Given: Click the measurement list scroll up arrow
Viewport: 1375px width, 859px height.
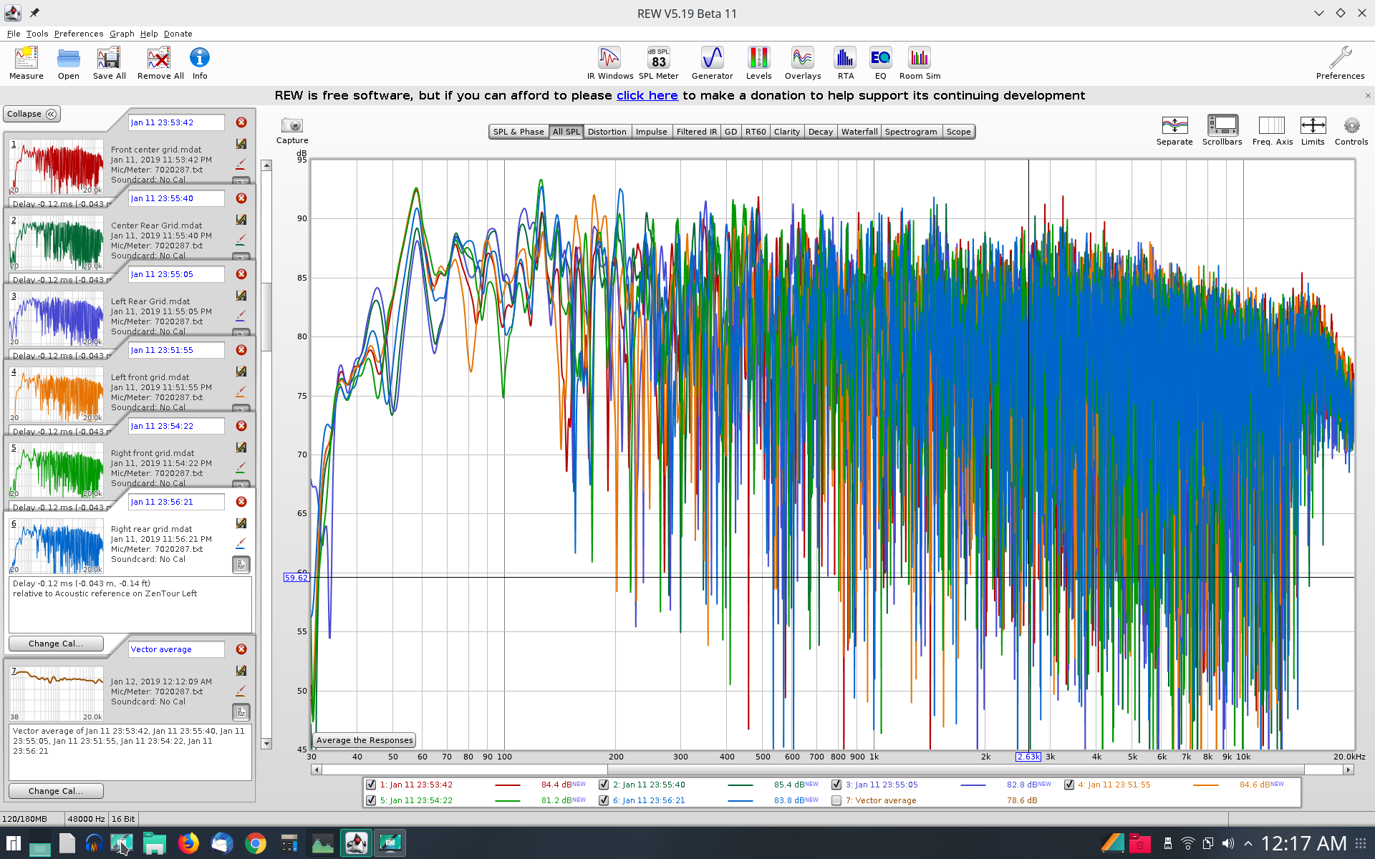Looking at the screenshot, I should pos(266,165).
